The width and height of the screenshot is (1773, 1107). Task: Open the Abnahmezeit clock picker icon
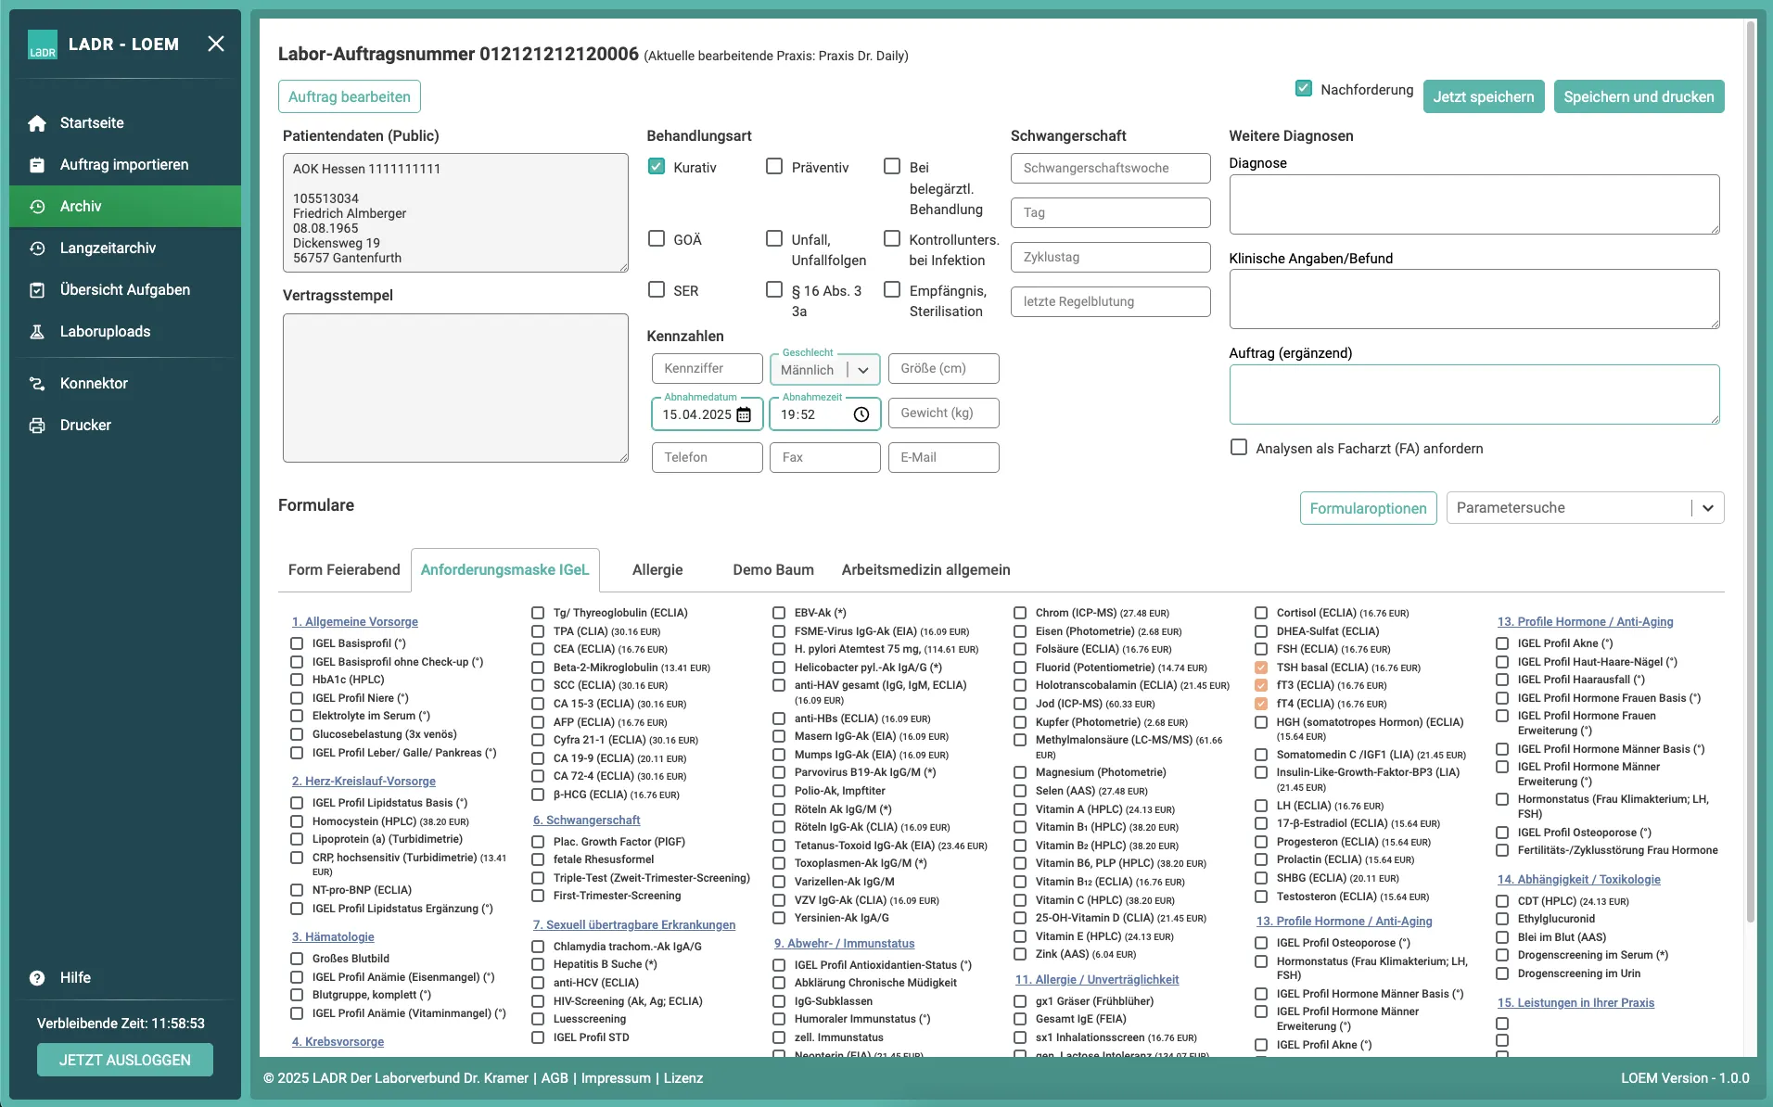[861, 414]
